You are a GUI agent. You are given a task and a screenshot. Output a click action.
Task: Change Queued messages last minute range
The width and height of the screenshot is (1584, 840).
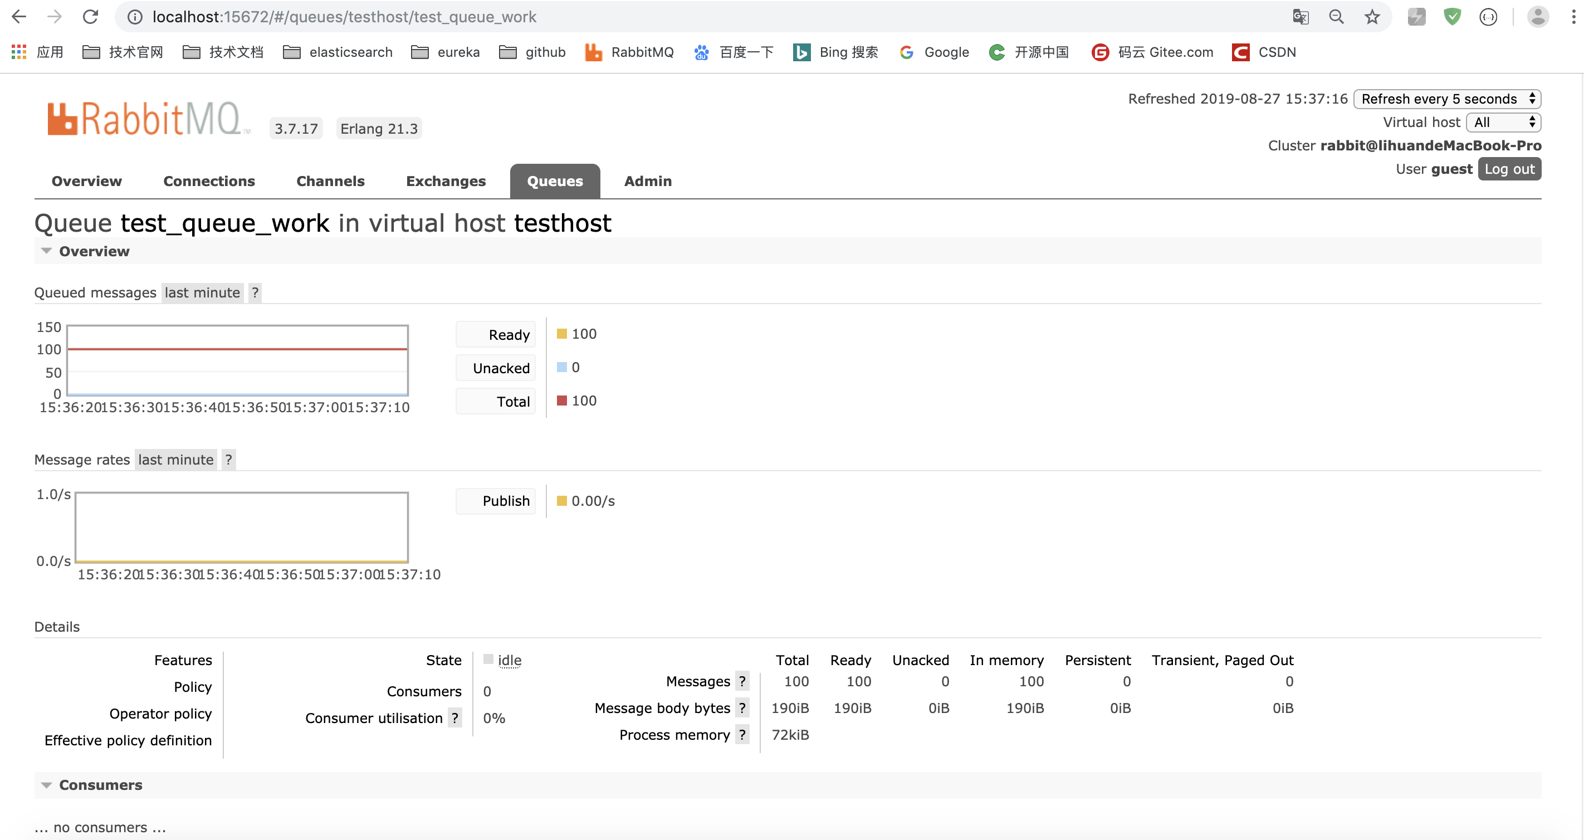pos(202,292)
